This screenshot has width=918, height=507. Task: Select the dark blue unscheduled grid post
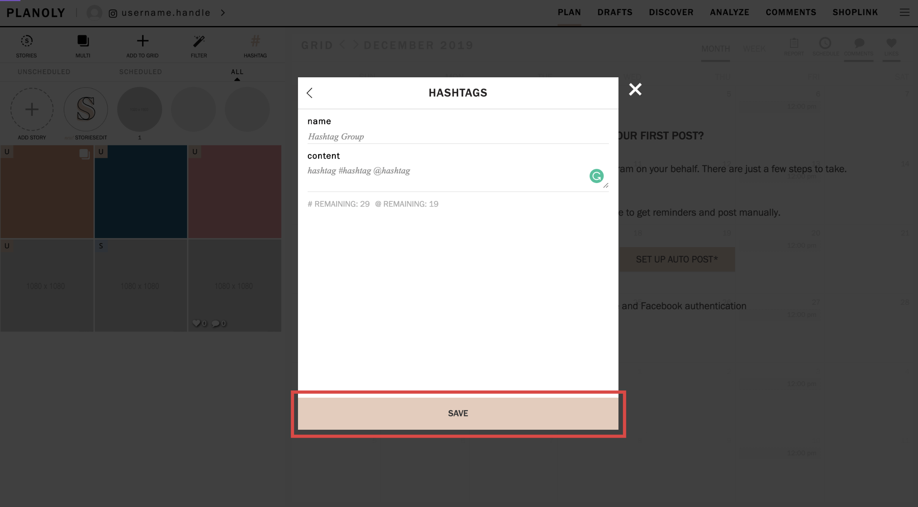point(141,192)
